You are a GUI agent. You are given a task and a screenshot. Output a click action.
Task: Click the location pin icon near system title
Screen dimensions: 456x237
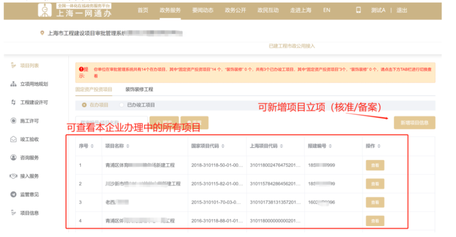pos(42,33)
